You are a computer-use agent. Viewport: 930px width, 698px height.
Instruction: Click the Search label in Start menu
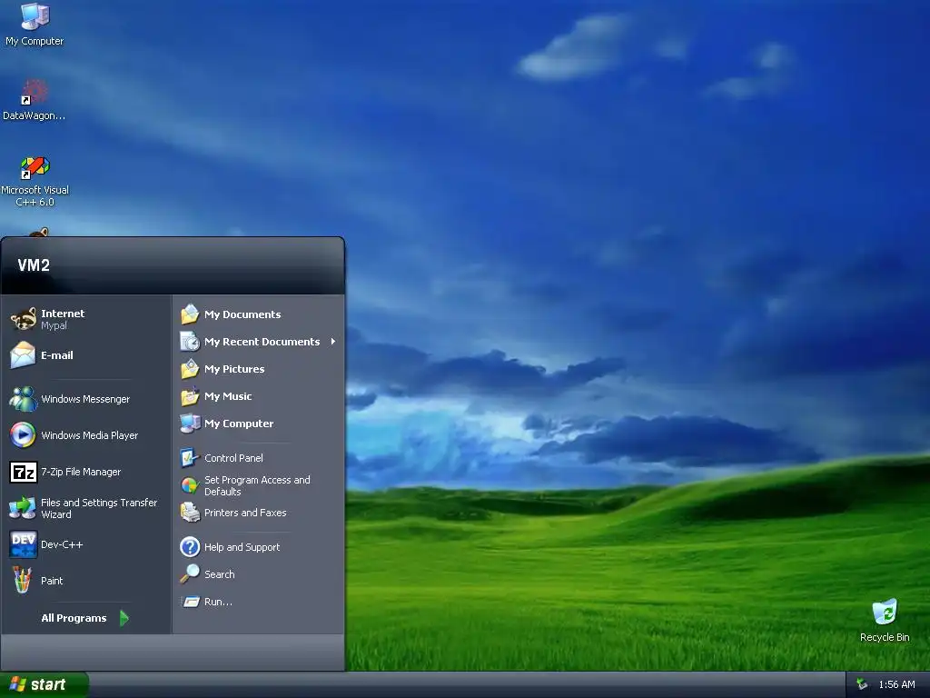pos(220,574)
